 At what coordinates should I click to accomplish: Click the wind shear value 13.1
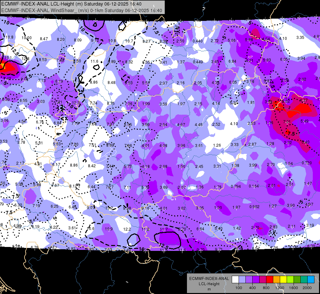click(x=8, y=58)
